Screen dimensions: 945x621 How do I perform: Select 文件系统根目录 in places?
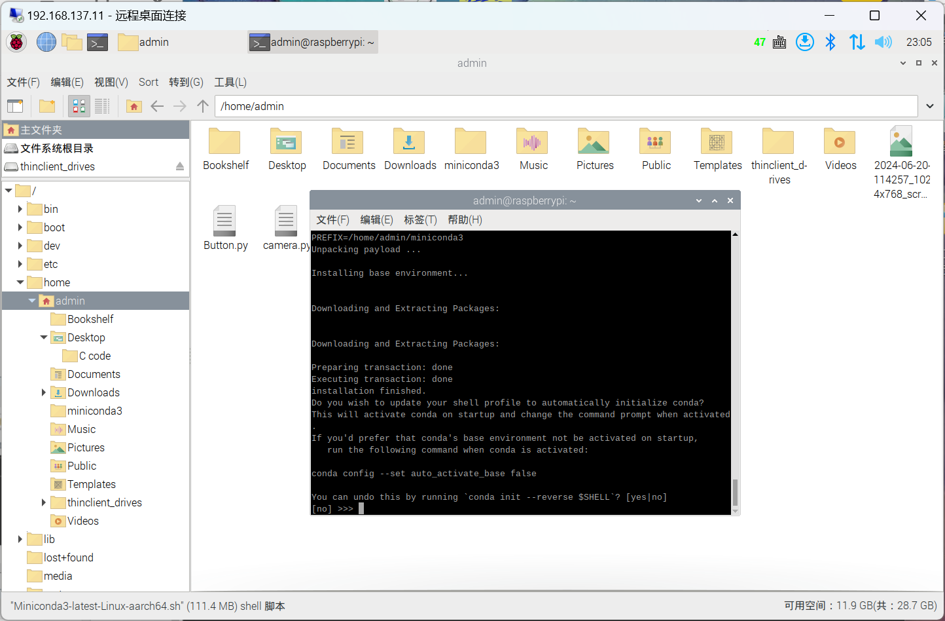[x=96, y=148]
